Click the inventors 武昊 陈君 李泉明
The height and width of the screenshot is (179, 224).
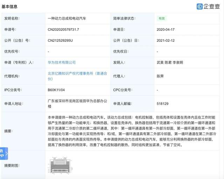(x=170, y=62)
